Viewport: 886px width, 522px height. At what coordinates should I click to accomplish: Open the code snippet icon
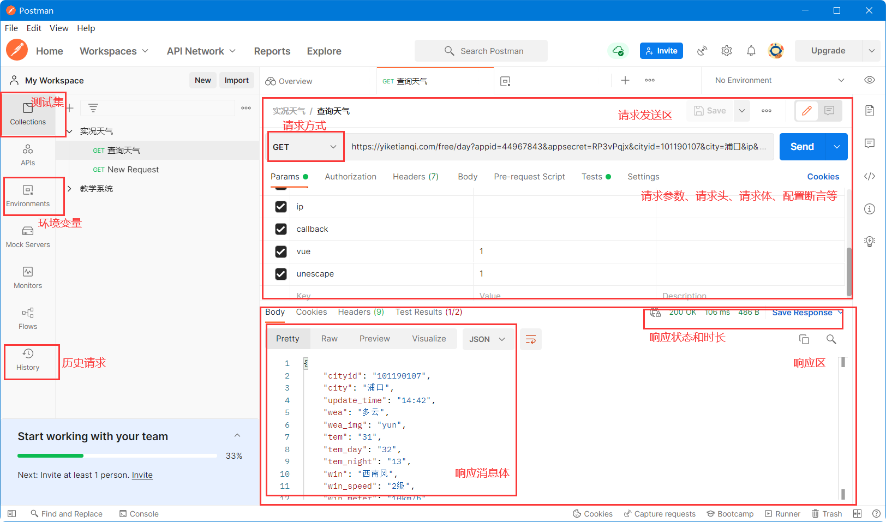point(870,176)
